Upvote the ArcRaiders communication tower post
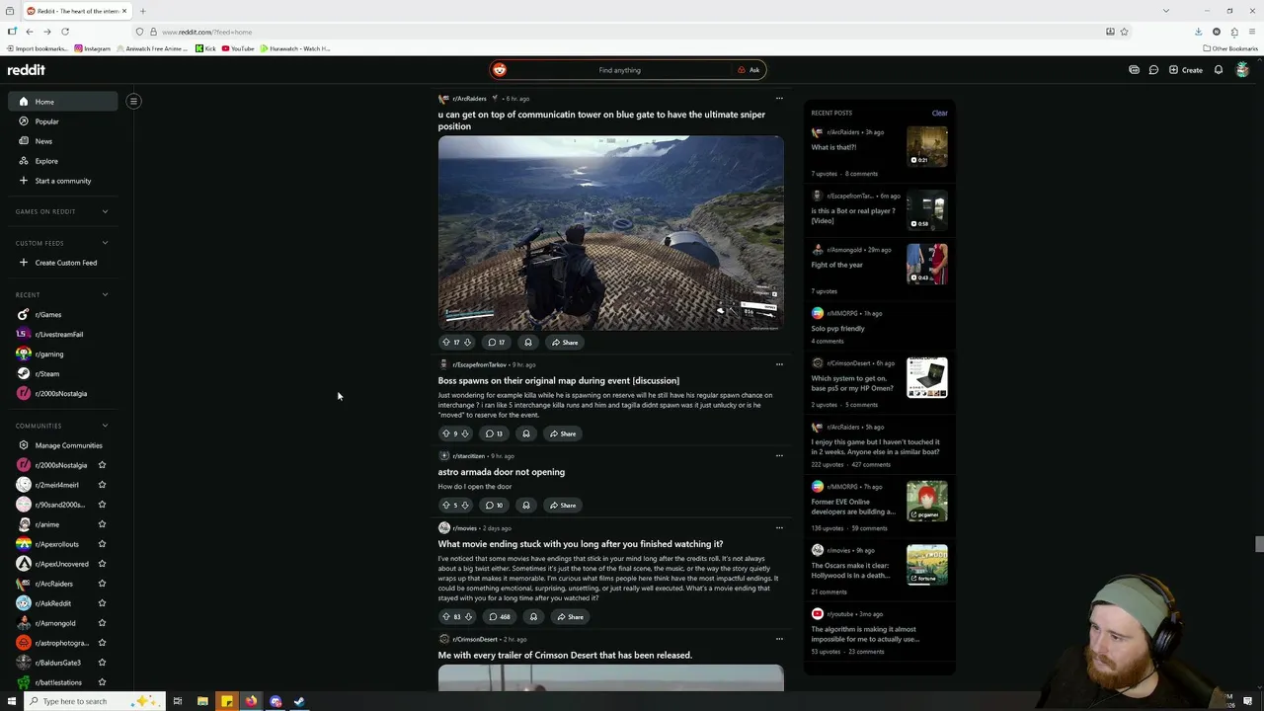This screenshot has width=1264, height=711. click(x=445, y=343)
